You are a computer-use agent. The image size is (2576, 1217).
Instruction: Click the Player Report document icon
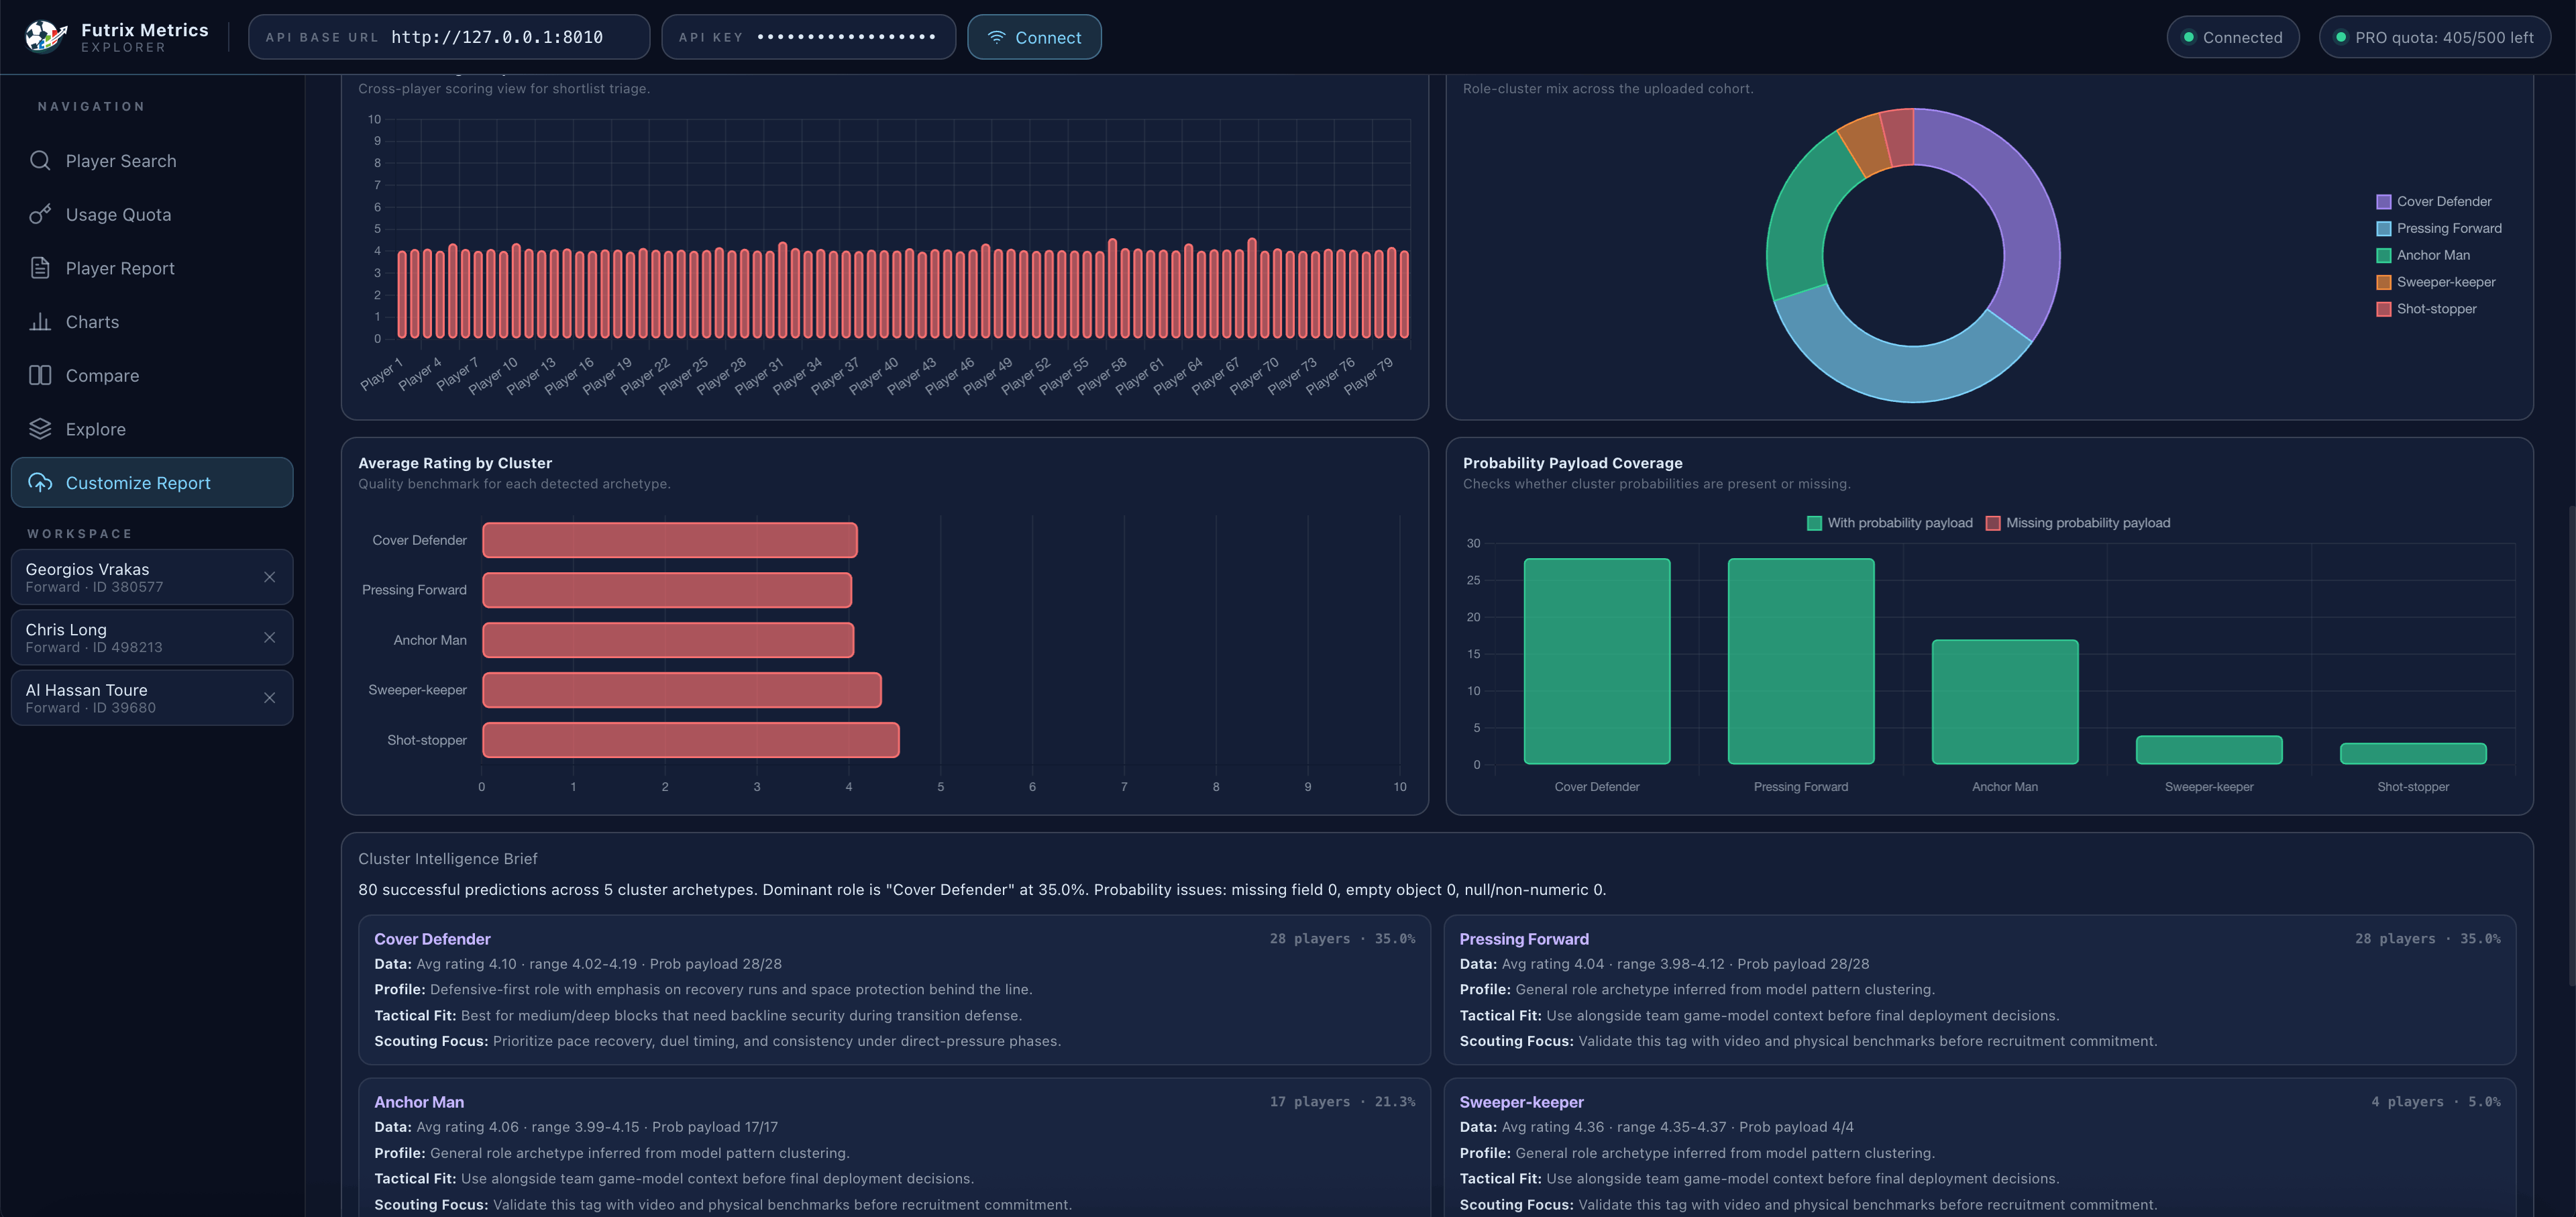(40, 267)
